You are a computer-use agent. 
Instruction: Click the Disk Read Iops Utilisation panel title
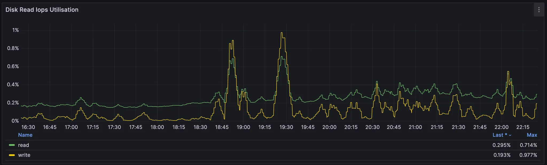[42, 10]
